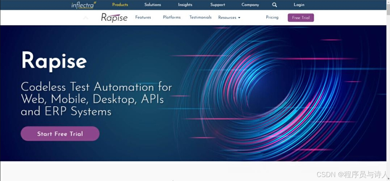Open the search magnifier icon
This screenshot has height=181, width=390.
[274, 5]
